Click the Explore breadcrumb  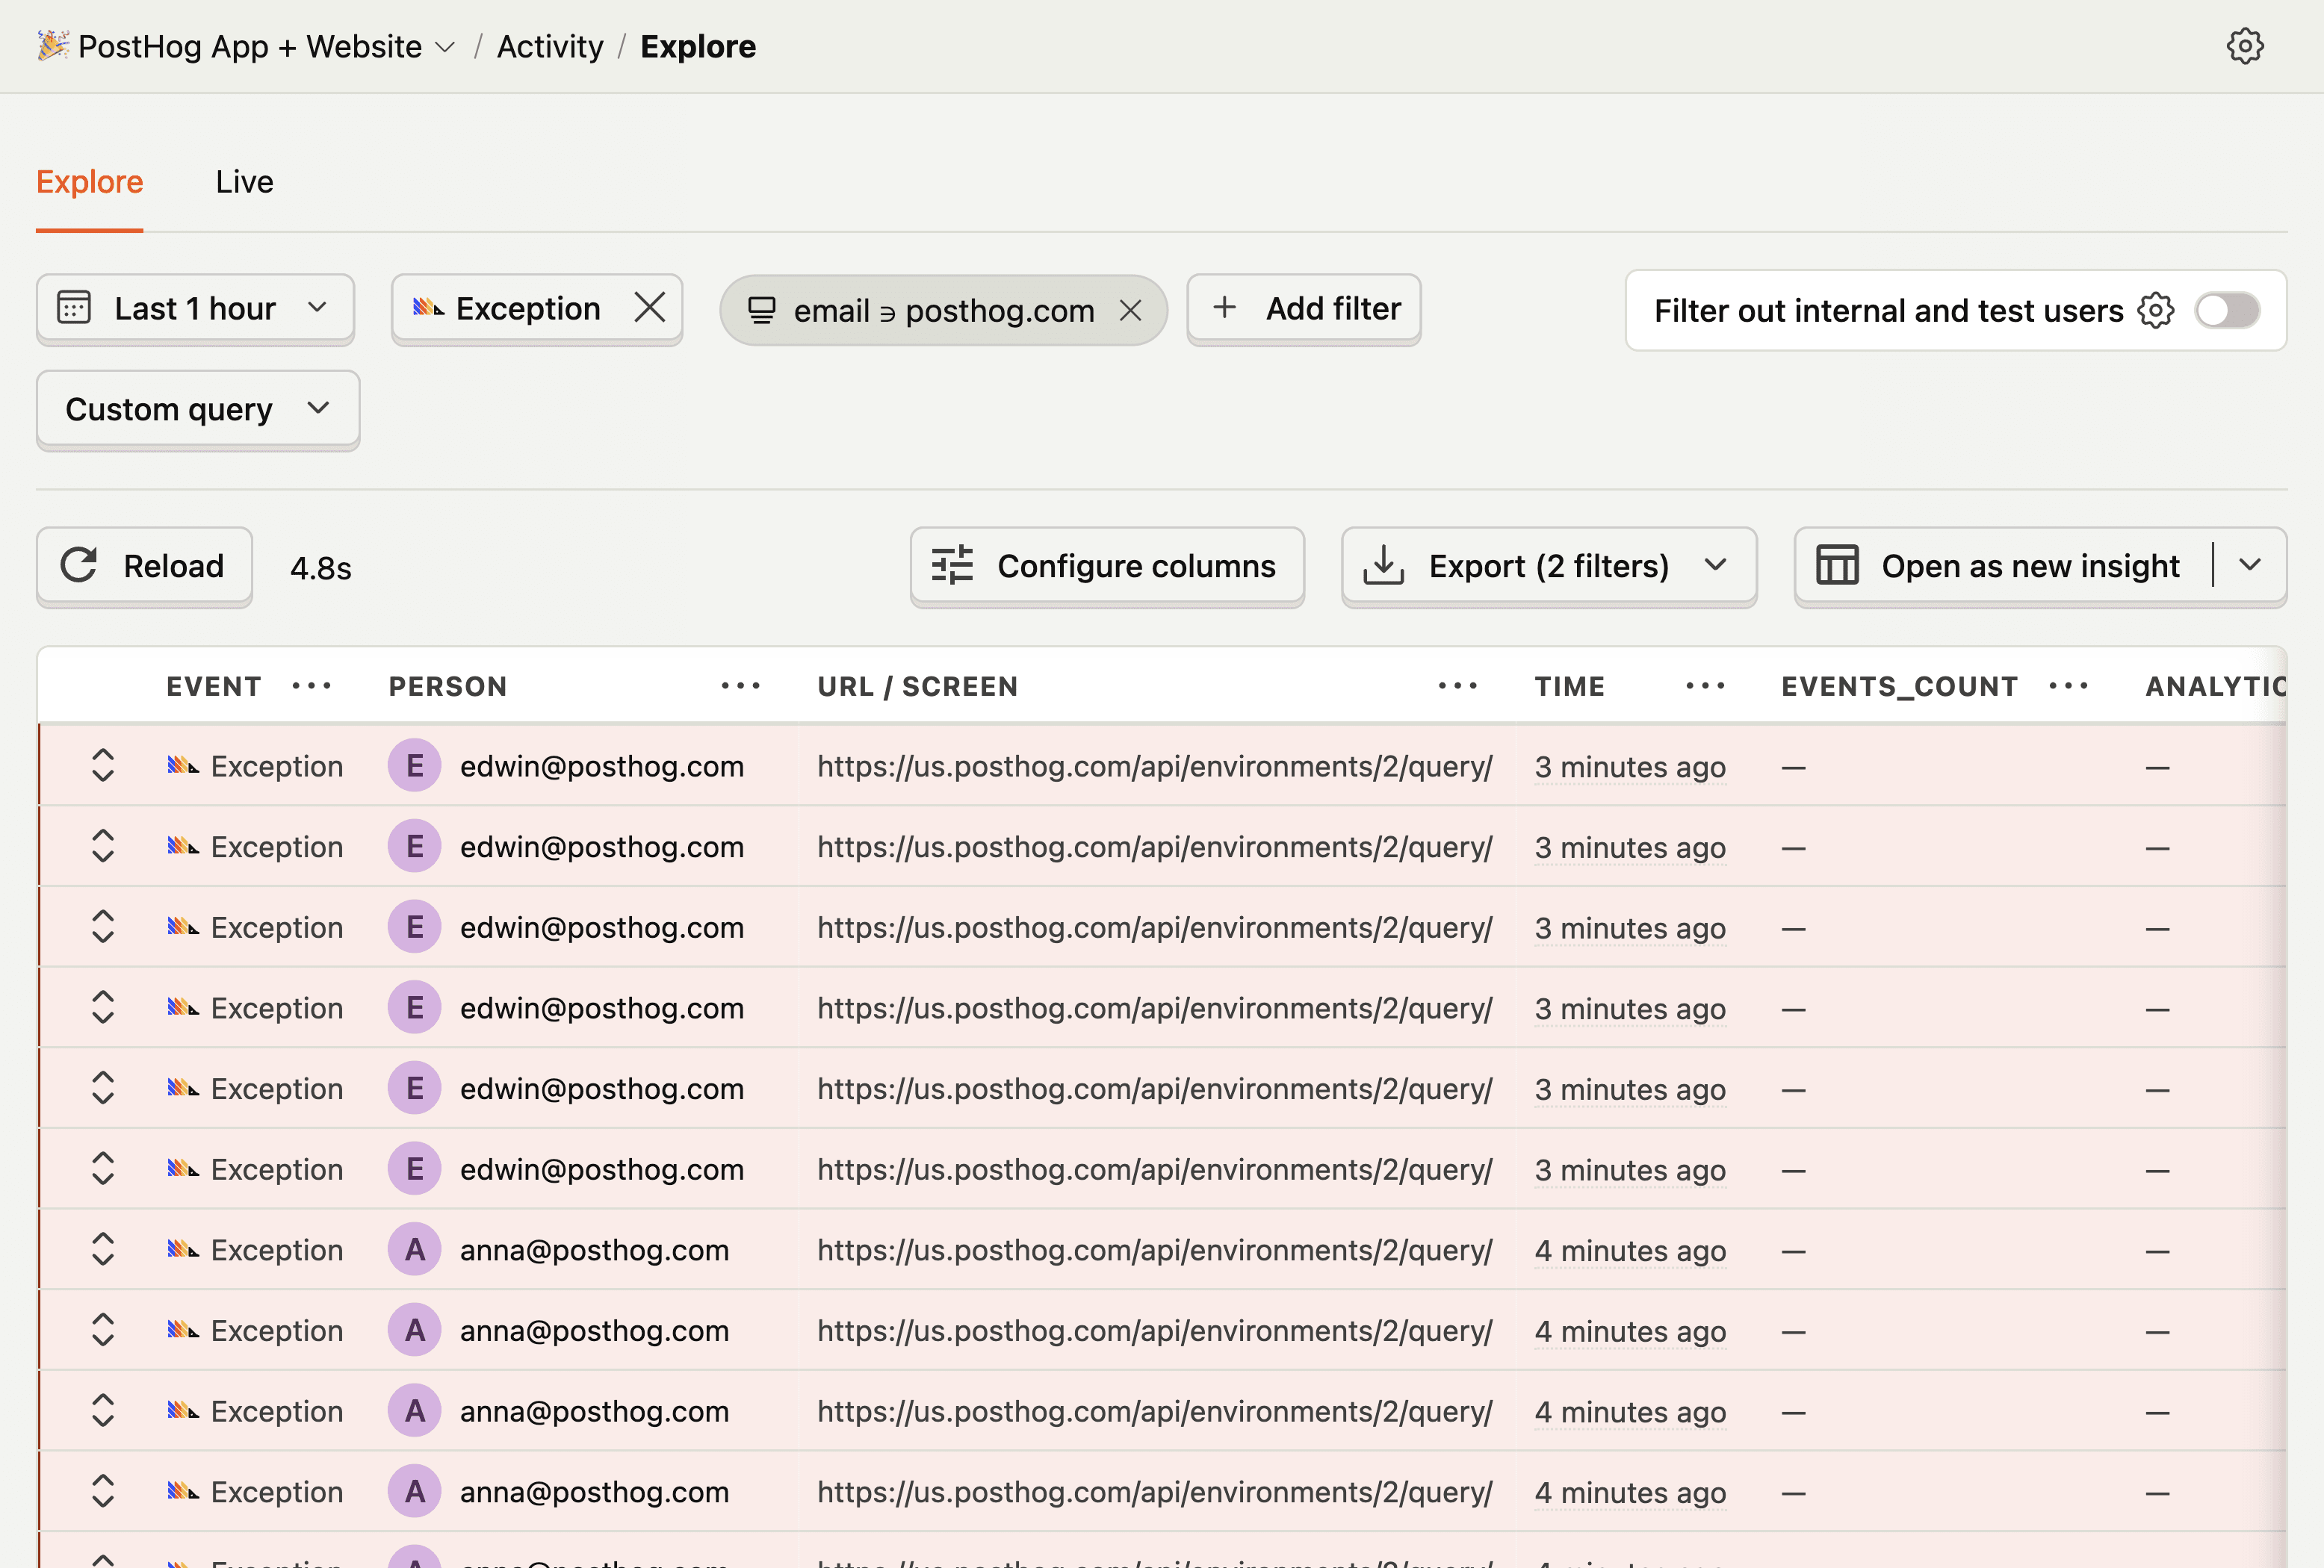coord(698,46)
